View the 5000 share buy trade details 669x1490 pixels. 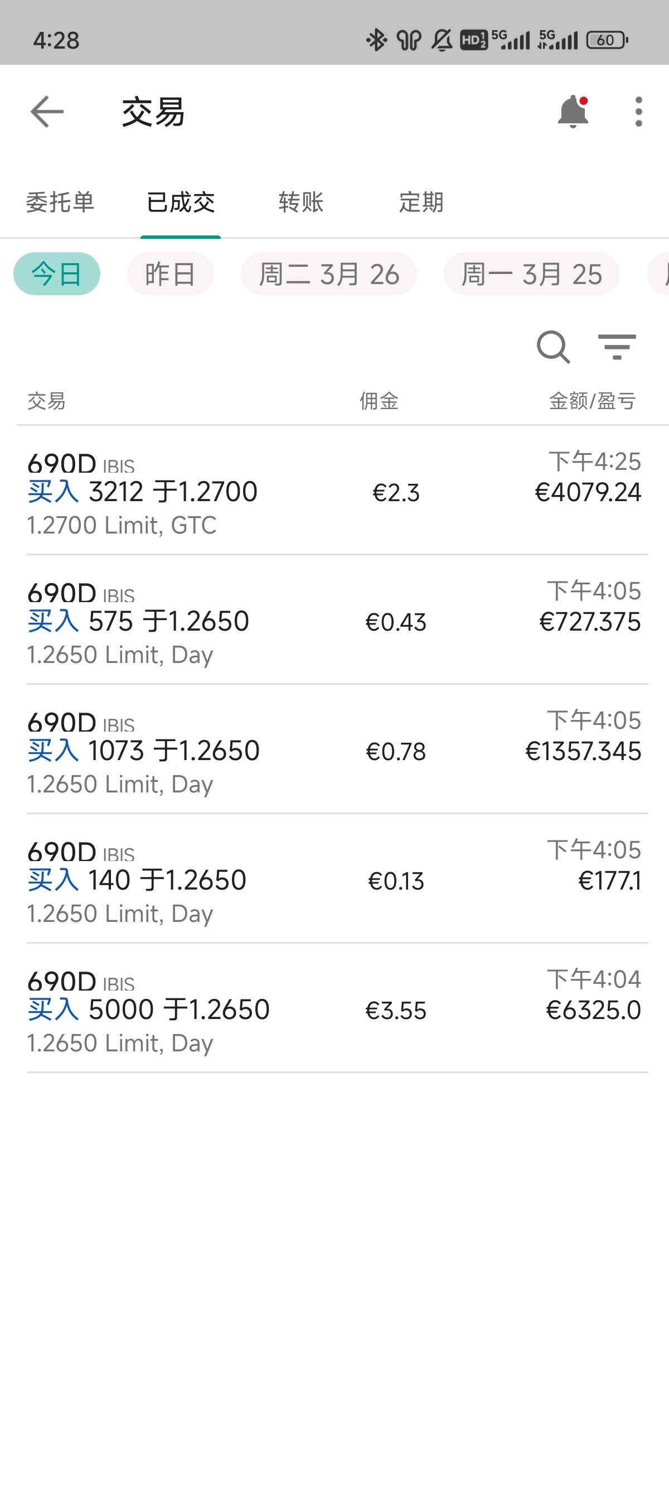(334, 1010)
